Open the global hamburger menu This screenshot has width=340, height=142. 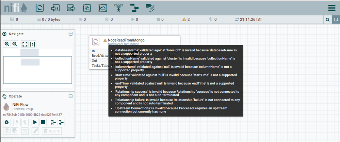coord(331,8)
